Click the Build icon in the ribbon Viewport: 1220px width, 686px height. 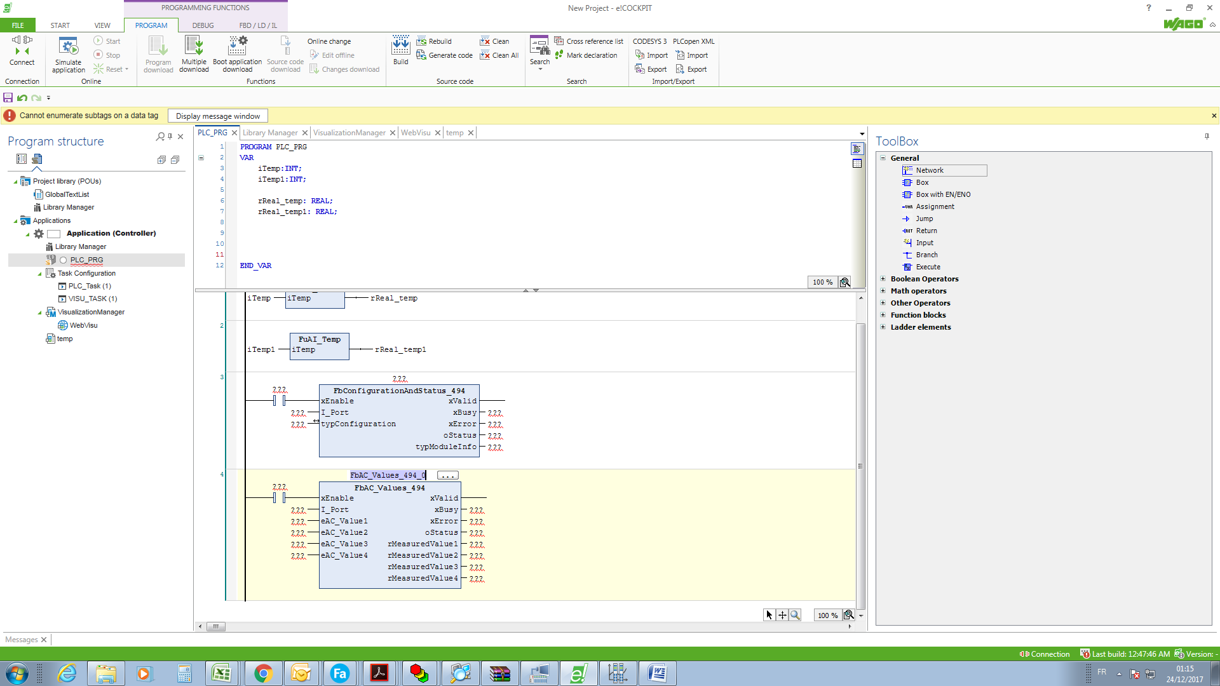(x=400, y=46)
